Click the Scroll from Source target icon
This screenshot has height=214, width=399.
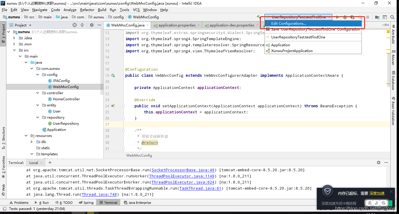[75, 25]
